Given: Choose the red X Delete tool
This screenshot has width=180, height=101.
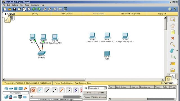Looking at the screenshot, I should [173, 38].
